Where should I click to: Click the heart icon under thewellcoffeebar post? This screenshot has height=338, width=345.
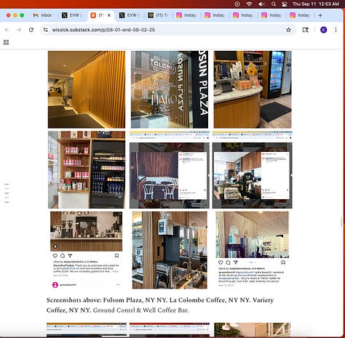[x=55, y=256]
